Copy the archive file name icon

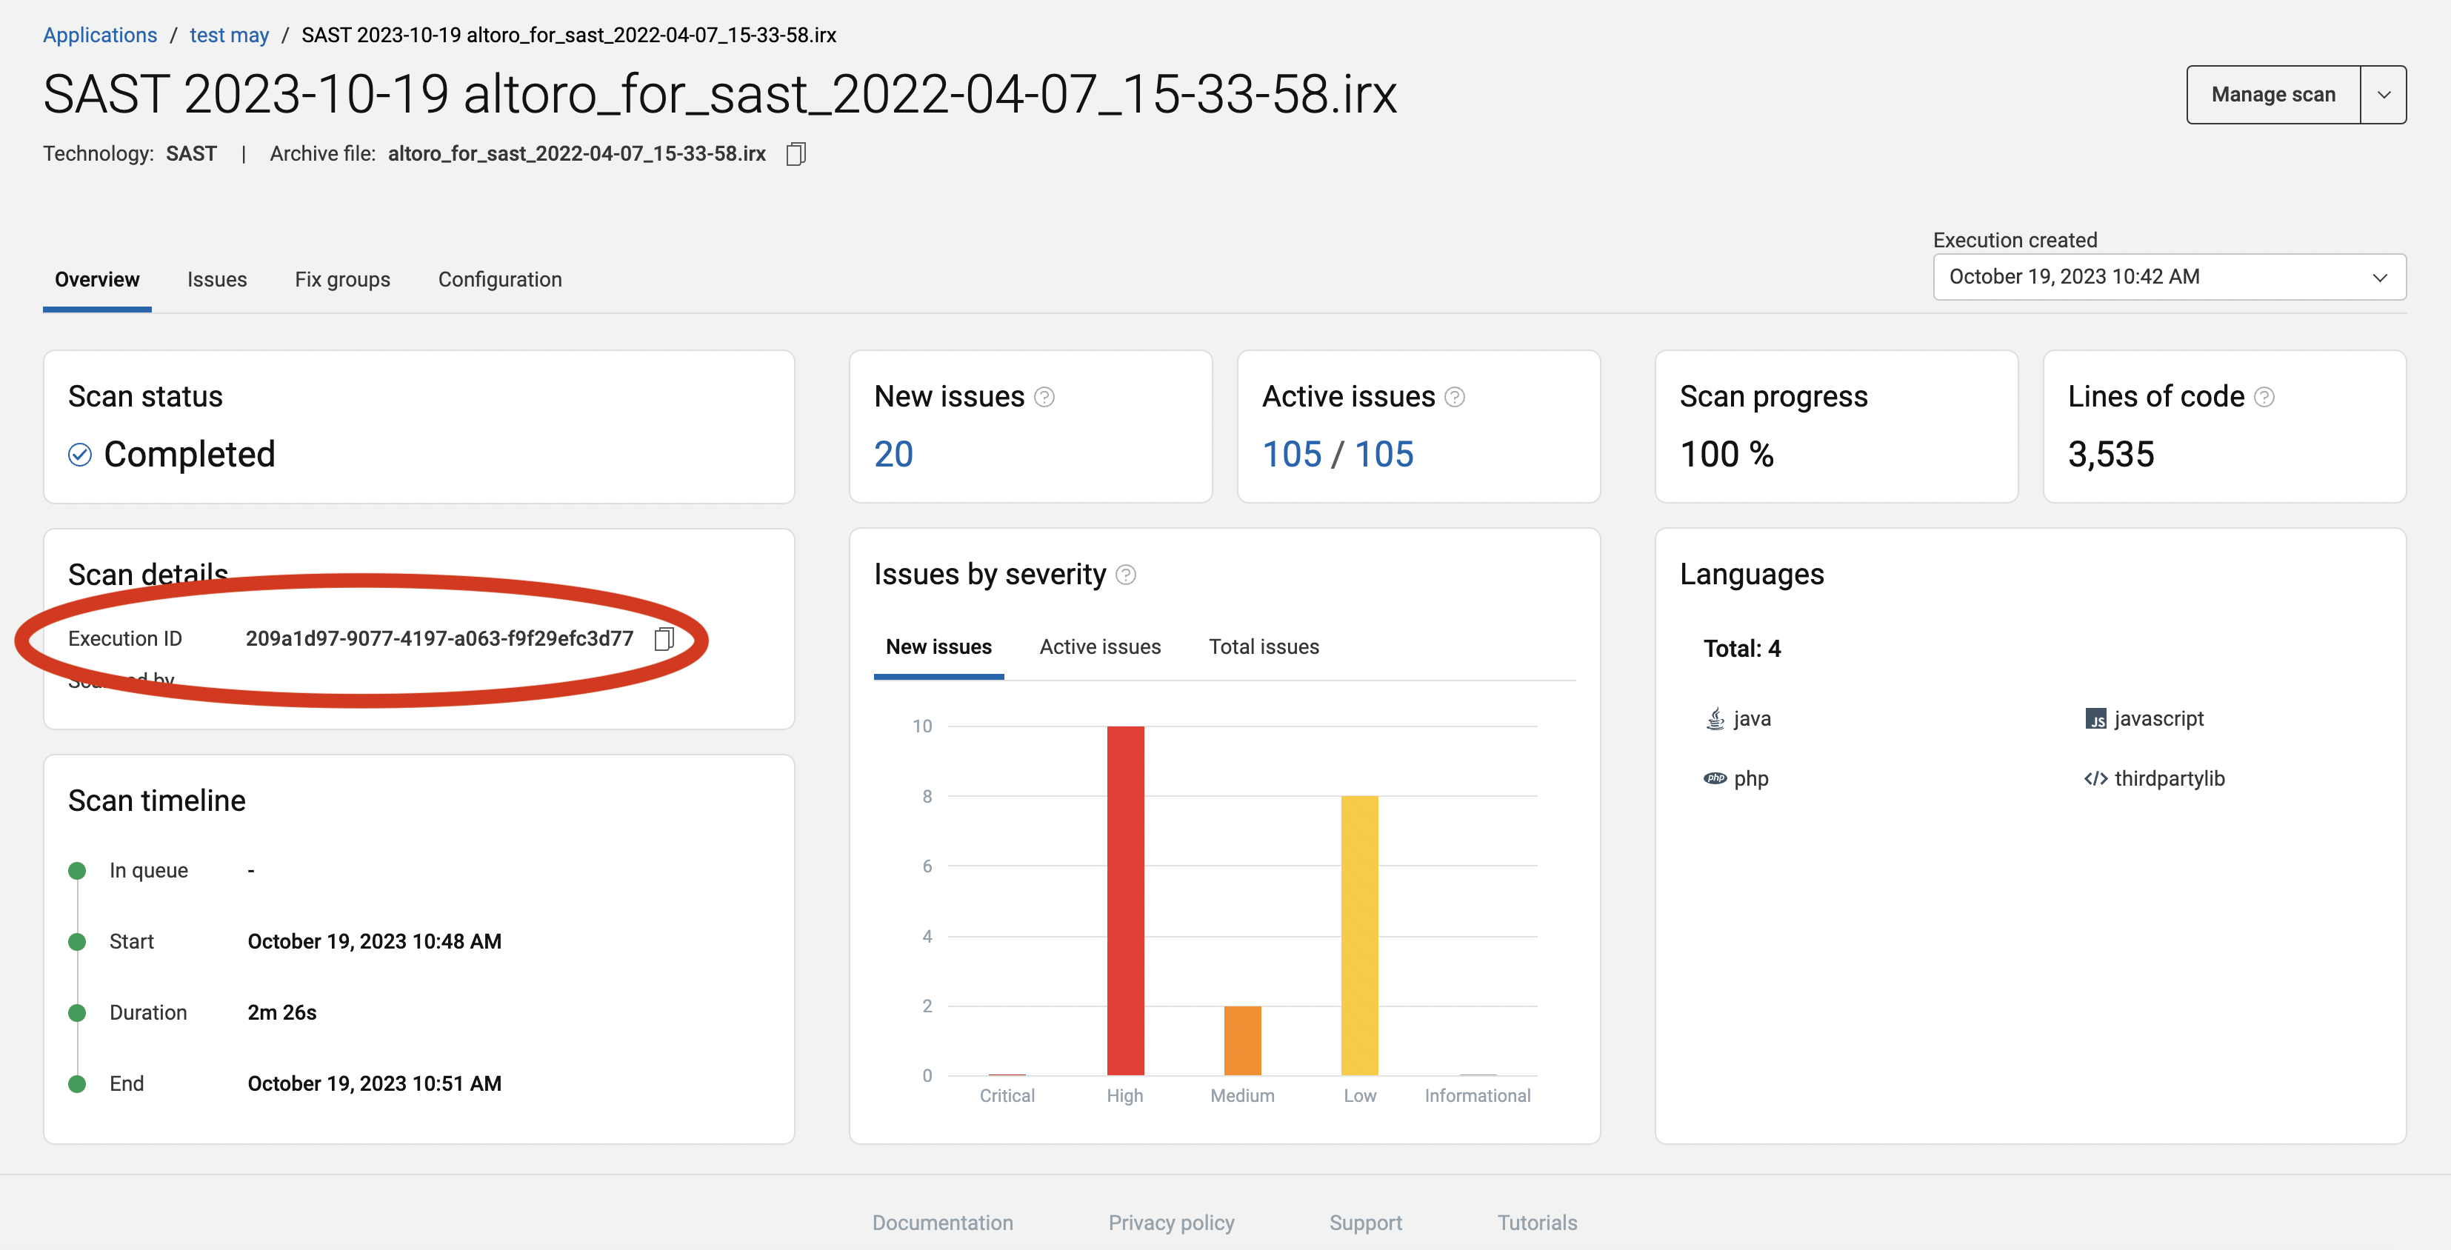tap(796, 154)
